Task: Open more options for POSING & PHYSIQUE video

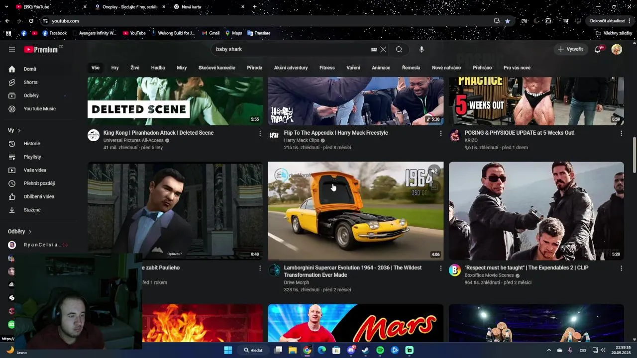Action: pyautogui.click(x=621, y=133)
